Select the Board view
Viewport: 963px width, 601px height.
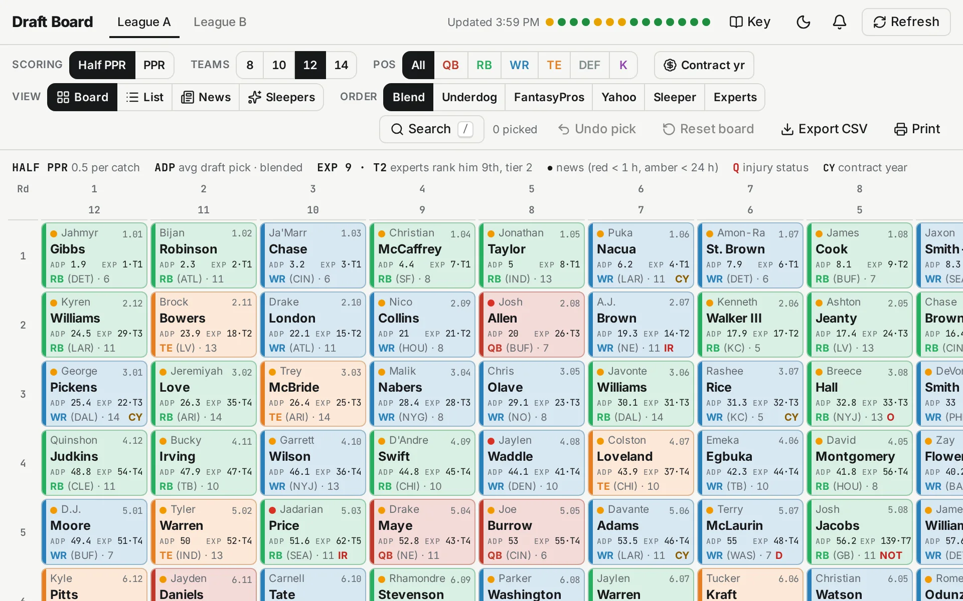pyautogui.click(x=82, y=97)
